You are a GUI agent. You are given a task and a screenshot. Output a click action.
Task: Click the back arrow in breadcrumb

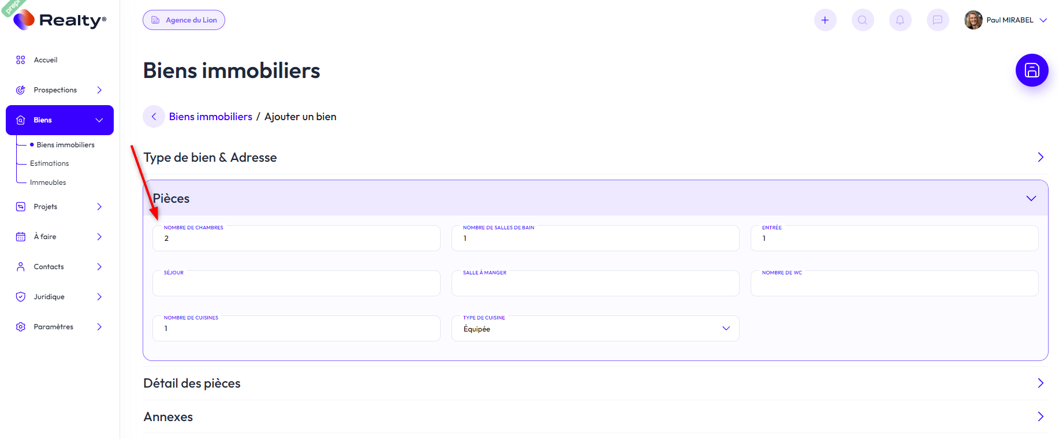154,117
